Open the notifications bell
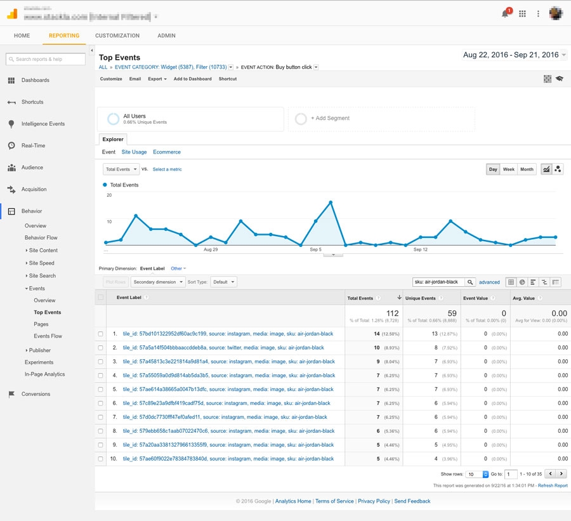This screenshot has width=571, height=521. pos(506,13)
